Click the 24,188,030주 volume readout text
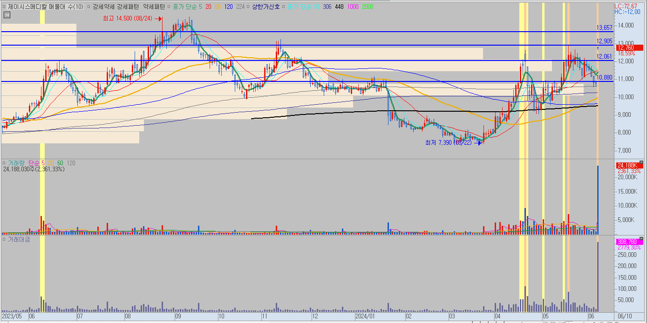This screenshot has height=323, width=647. [x=34, y=169]
